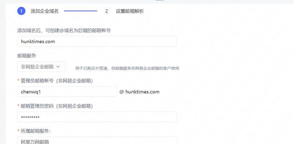Select the 设置邮箱解析 step label

click(x=130, y=11)
